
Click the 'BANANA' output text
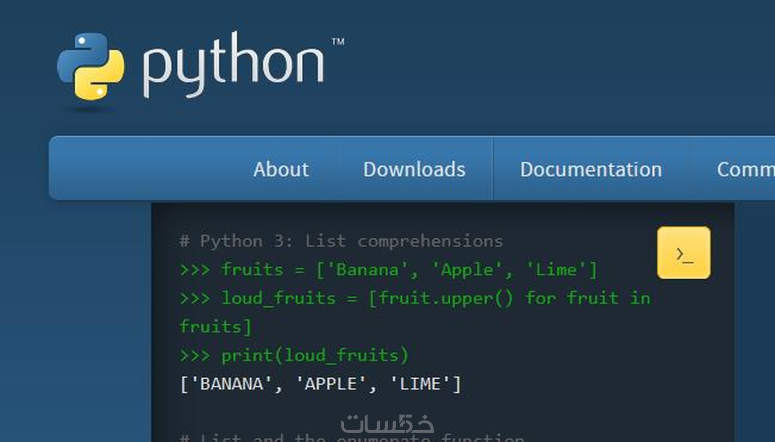pos(232,384)
